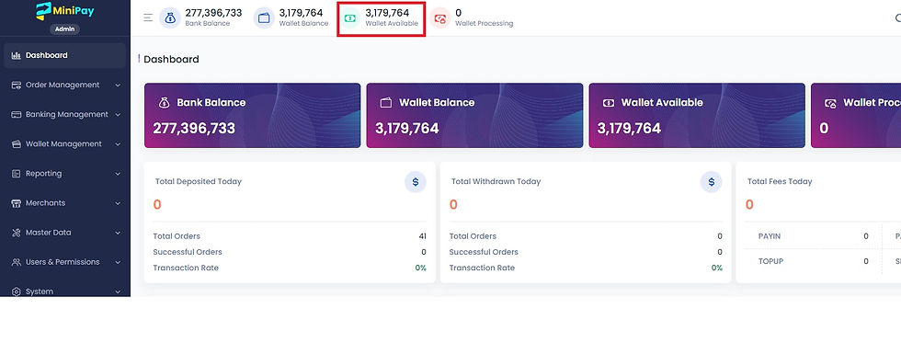Click the green Wallet Available cash icon in header
This screenshot has height=354, width=901.
point(350,17)
